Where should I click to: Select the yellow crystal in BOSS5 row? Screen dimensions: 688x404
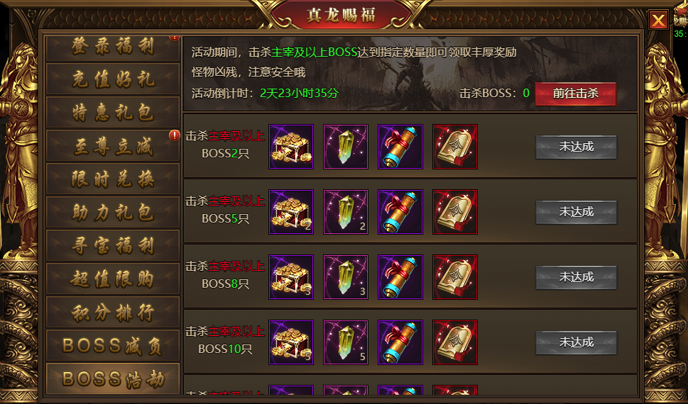coord(346,212)
